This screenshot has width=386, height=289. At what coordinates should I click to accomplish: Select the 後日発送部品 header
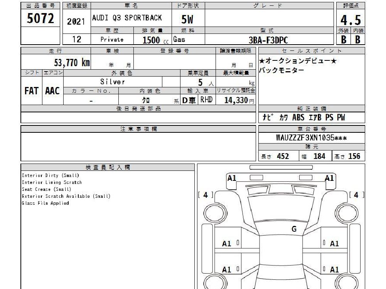[138, 109]
